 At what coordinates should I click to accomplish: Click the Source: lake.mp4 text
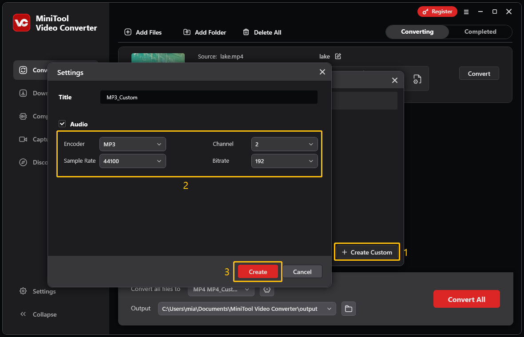click(221, 56)
